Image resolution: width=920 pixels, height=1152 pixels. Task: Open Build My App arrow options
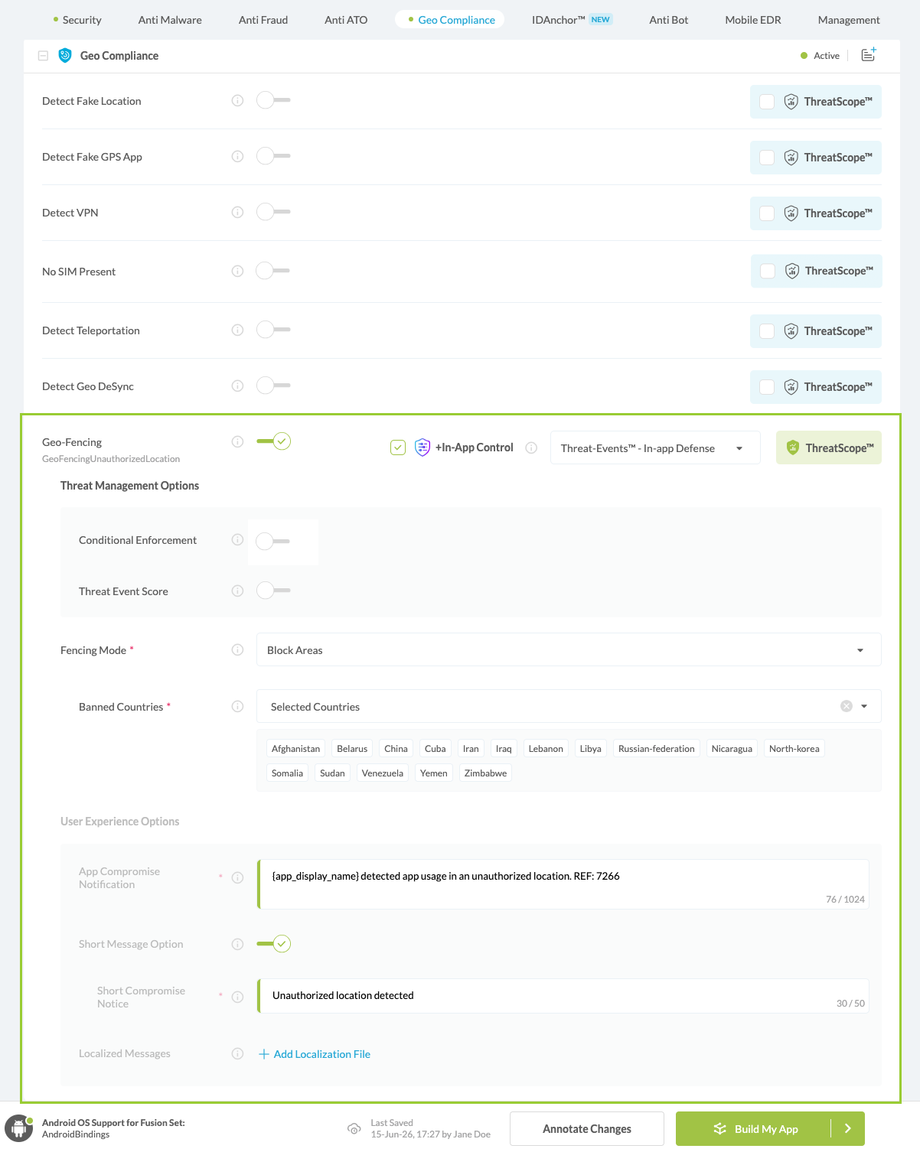[x=848, y=1129]
